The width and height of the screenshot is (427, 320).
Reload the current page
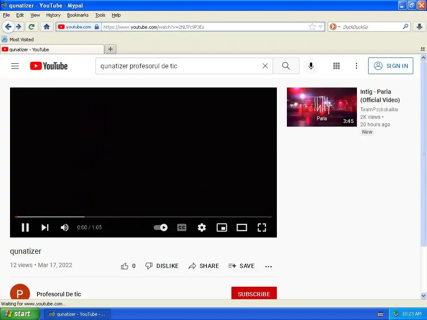[x=32, y=27]
